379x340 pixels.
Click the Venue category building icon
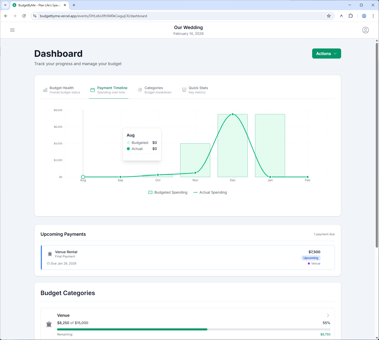49,324
